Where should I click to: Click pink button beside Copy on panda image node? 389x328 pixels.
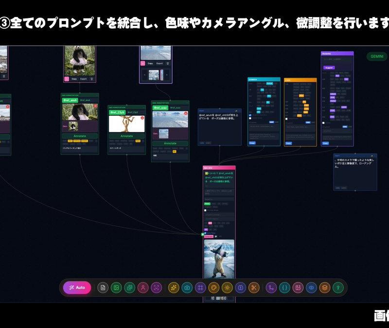point(67,79)
